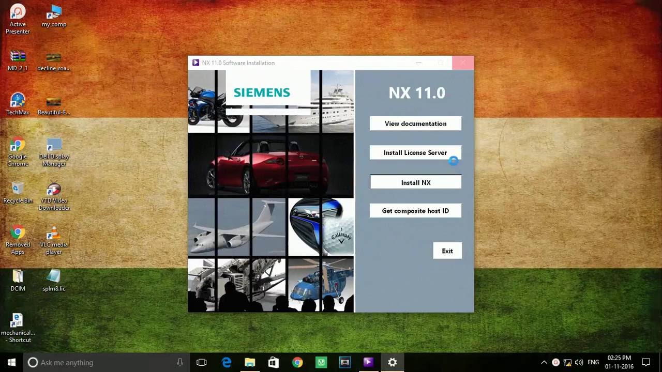This screenshot has height=372, width=662.
Task: Open Task View from taskbar
Action: tap(202, 362)
